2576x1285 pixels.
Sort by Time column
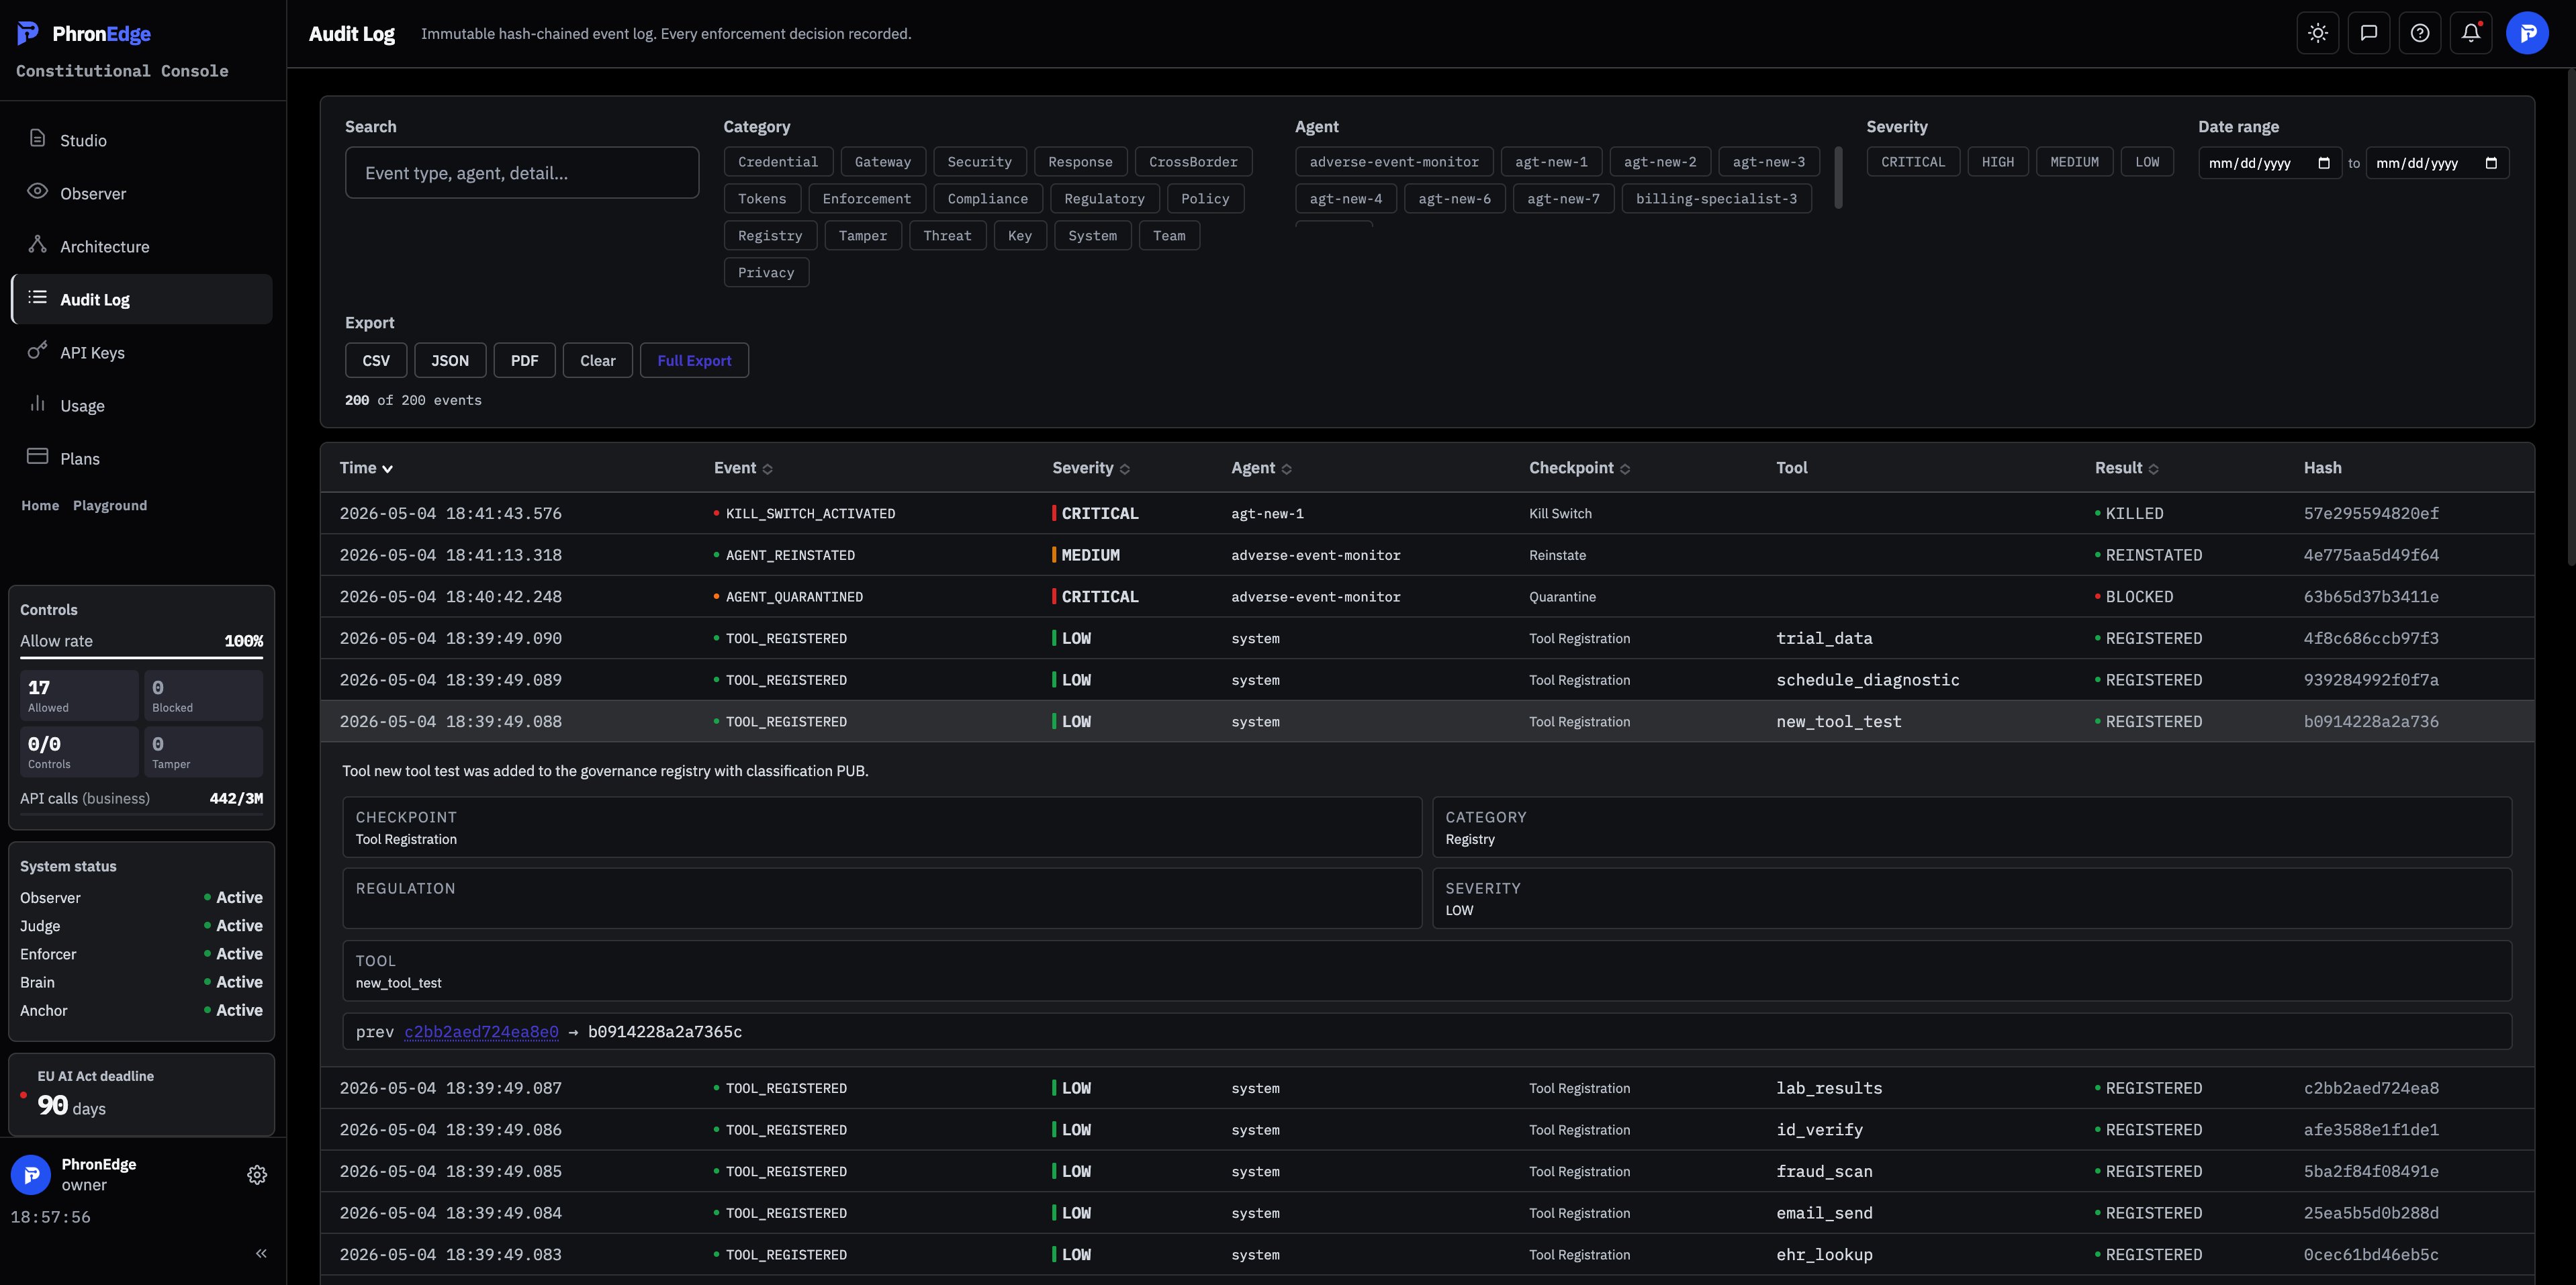tap(366, 468)
